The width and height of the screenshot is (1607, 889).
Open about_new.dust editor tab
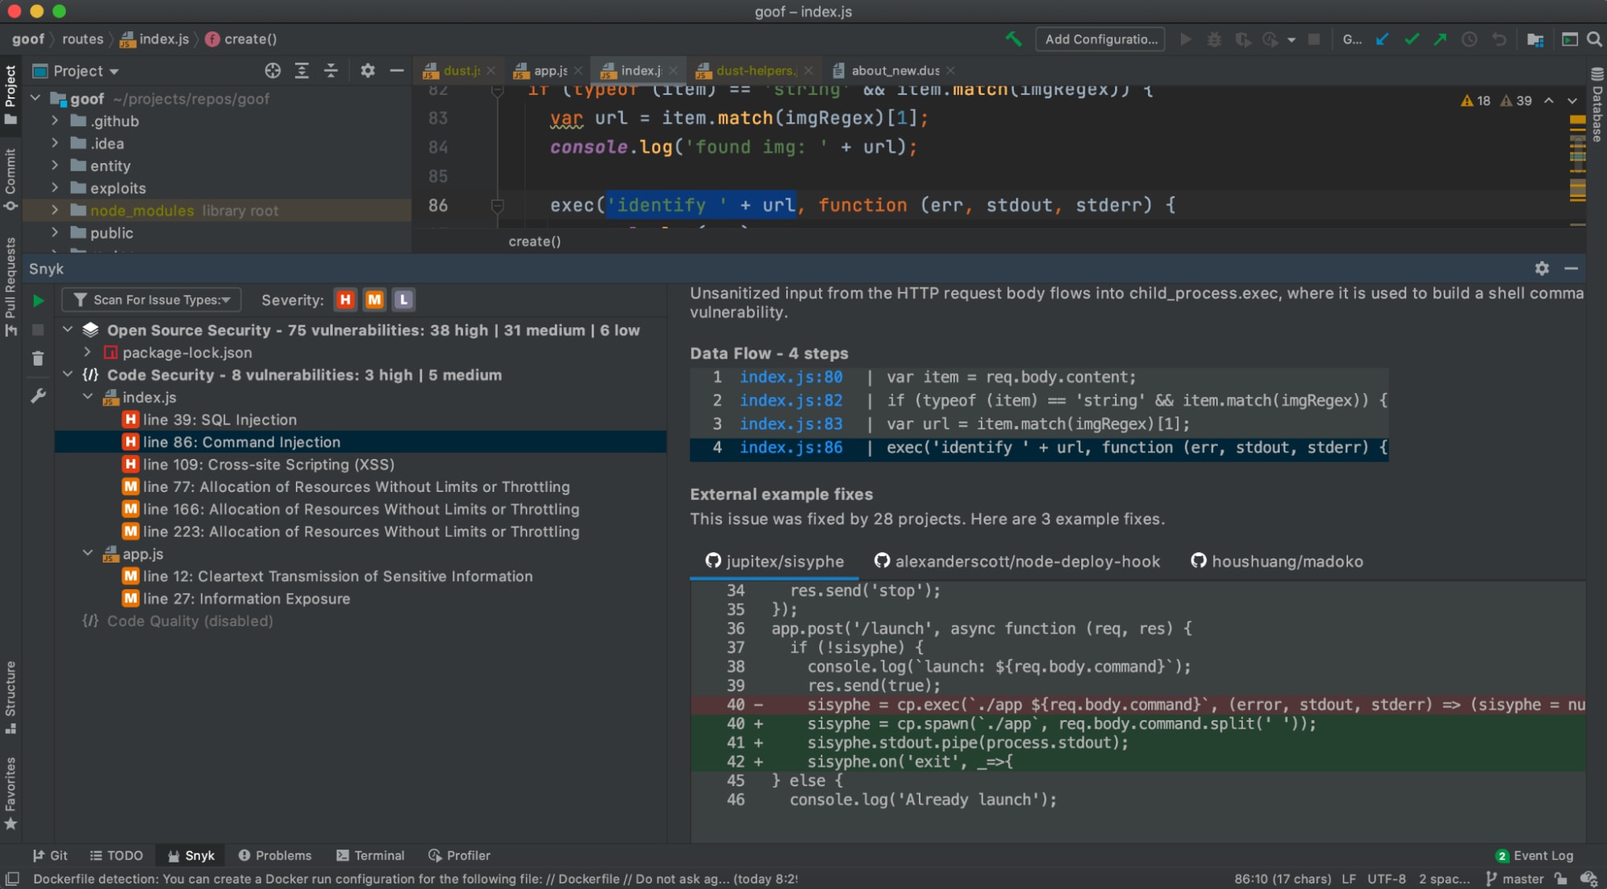(x=894, y=71)
